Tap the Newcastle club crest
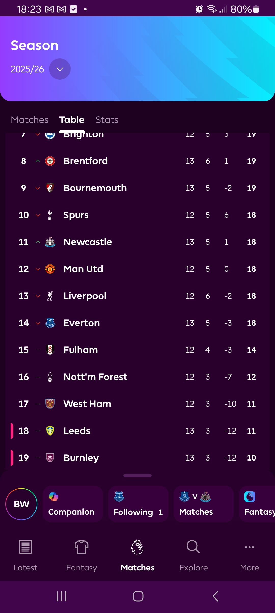275x613 pixels. [50, 242]
